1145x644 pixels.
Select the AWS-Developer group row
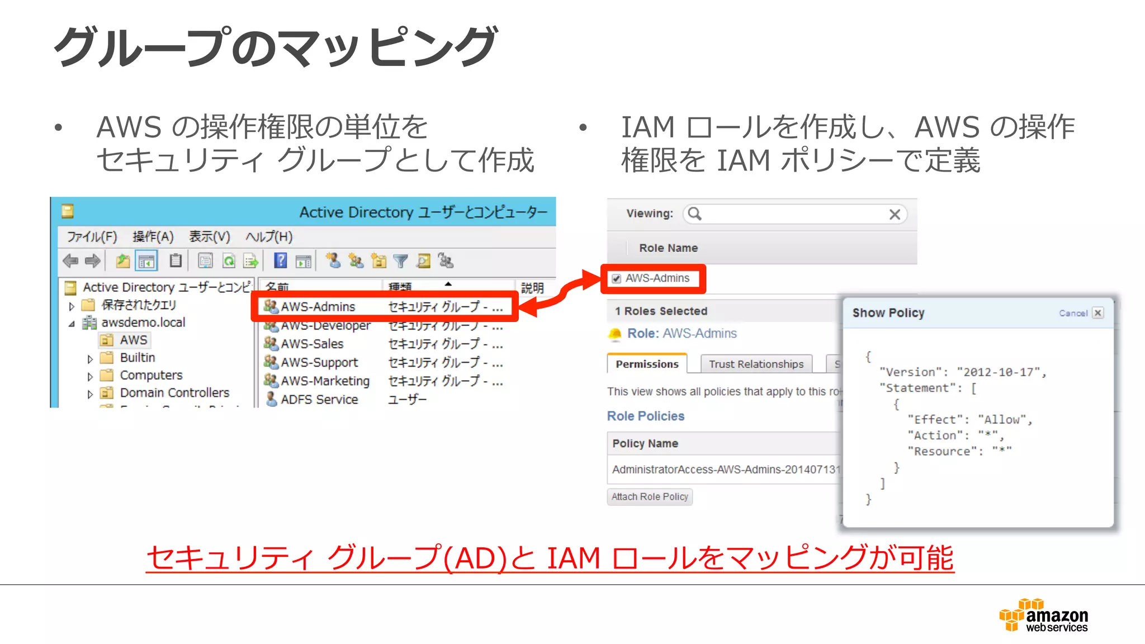pos(384,325)
